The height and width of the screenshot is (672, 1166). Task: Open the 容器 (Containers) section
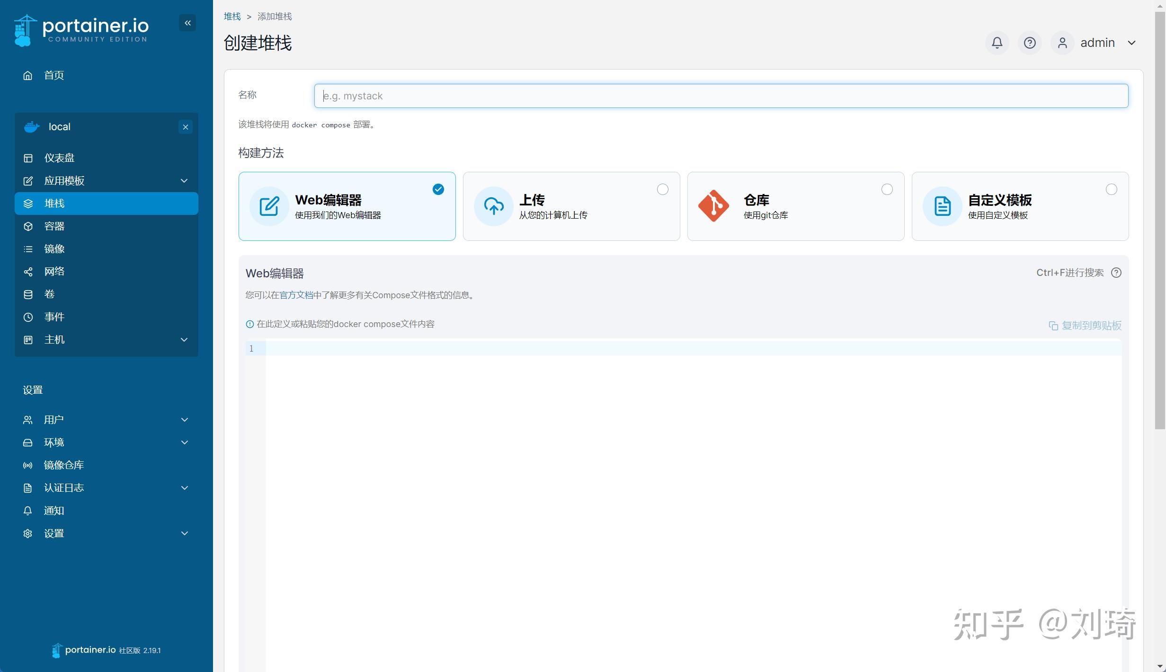(54, 226)
